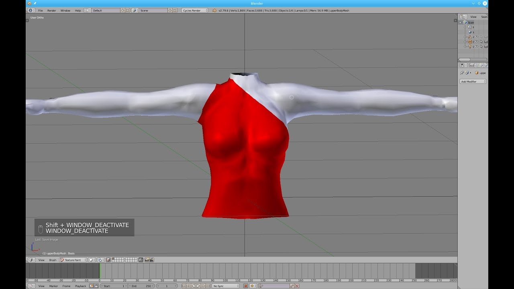Delete the Default screen layout
514x289 pixels.
click(128, 10)
